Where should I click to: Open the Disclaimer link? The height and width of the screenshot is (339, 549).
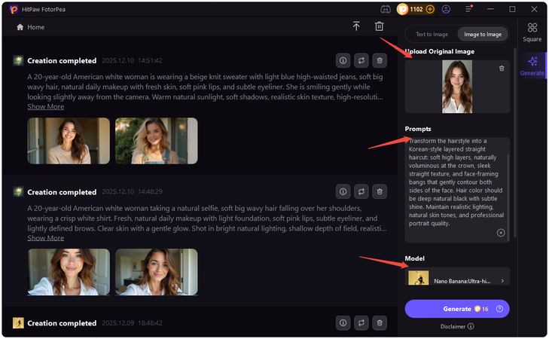click(x=457, y=326)
